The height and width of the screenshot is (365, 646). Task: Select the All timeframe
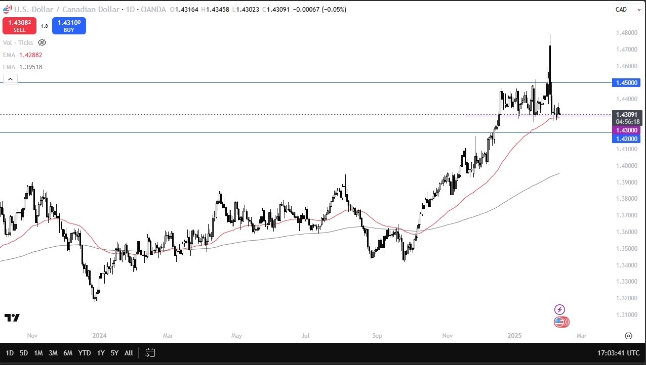tap(129, 353)
